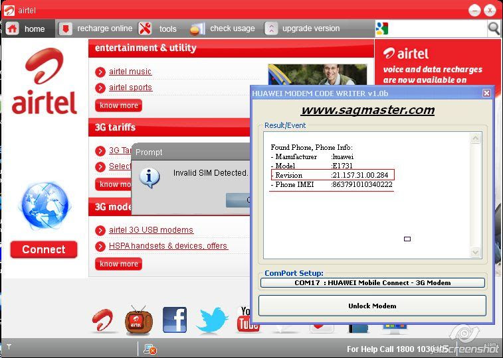Click the recharge online arrow icon
This screenshot has width=503, height=358.
[65, 29]
